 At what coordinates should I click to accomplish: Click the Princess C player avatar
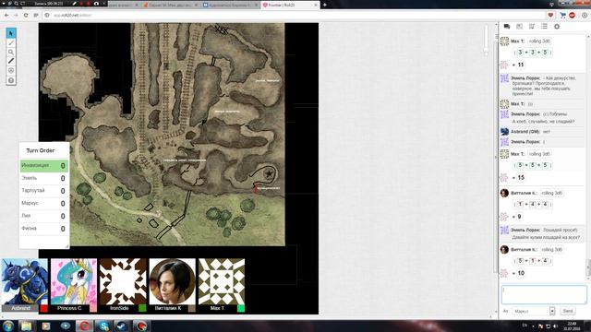click(74, 281)
